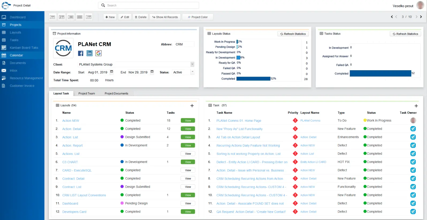
Task: Open Customer Invoice in the sidebar menu
Action: tap(22, 86)
